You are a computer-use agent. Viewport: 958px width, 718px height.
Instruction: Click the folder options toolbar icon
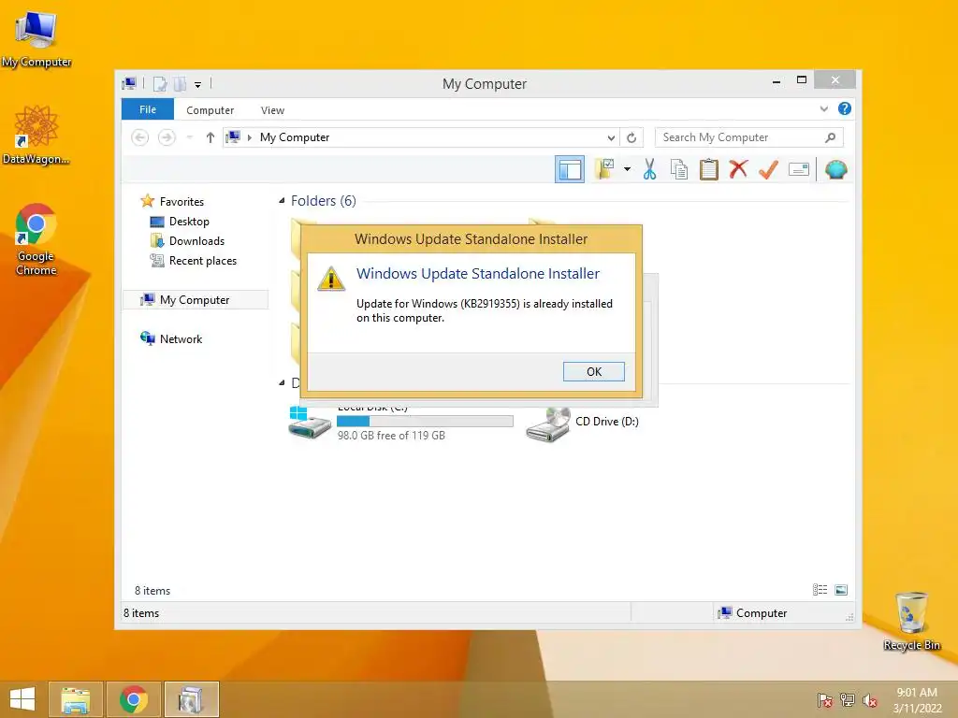click(x=604, y=169)
